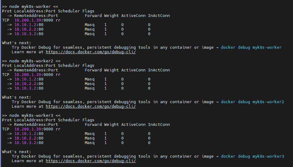Click the ">> node myk8s-worker3 <<" heading line
The height and width of the screenshot is (167, 293).
coord(31,115)
